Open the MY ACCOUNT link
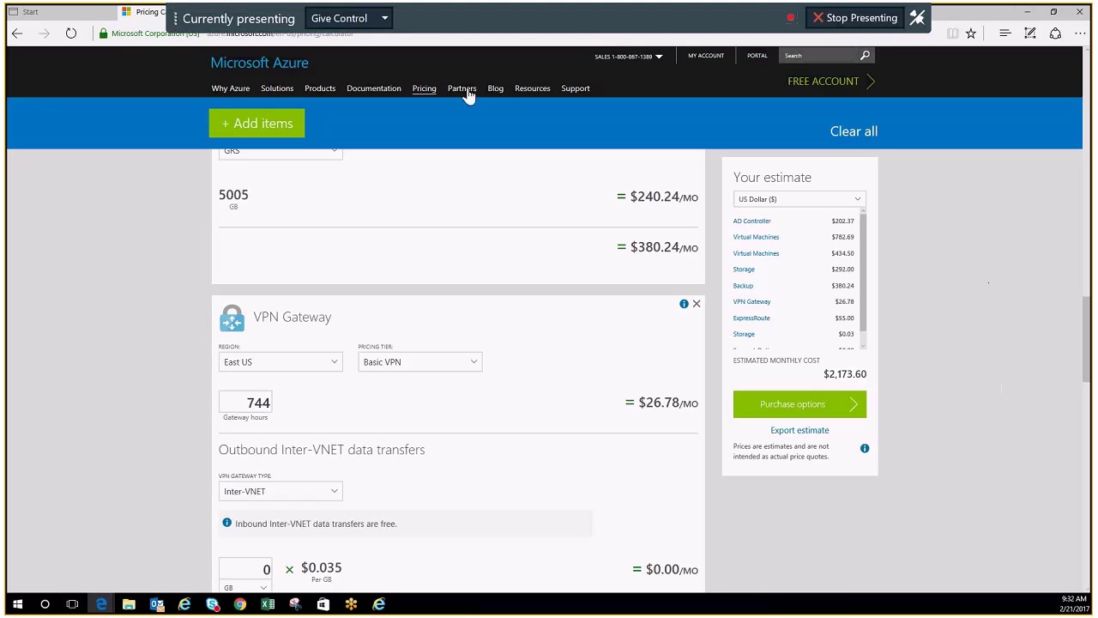Viewport: 1098px width, 618px height. coord(706,56)
